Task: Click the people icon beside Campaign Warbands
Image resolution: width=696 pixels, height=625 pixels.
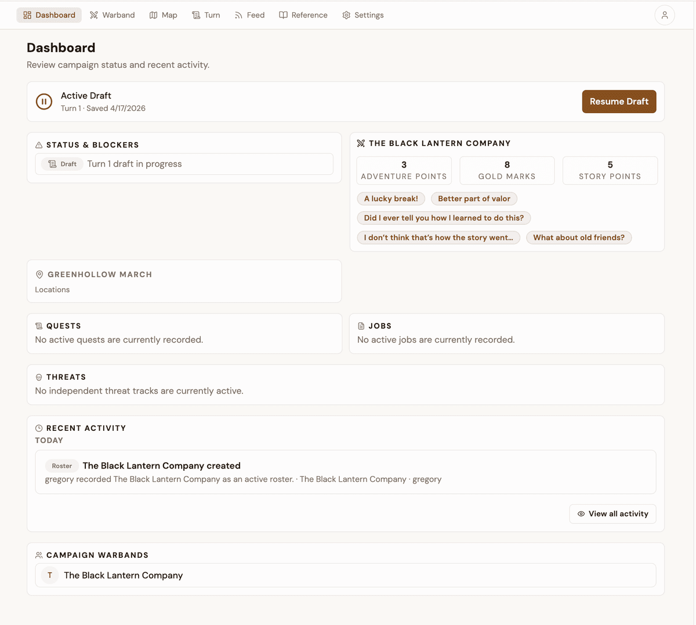Action: pos(39,555)
